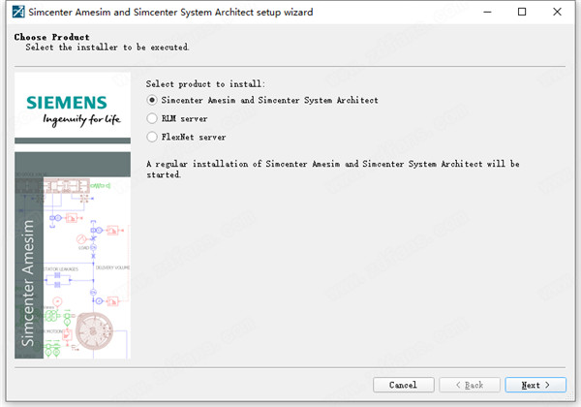Click the Cancel button
Image resolution: width=581 pixels, height=407 pixels.
pos(403,385)
